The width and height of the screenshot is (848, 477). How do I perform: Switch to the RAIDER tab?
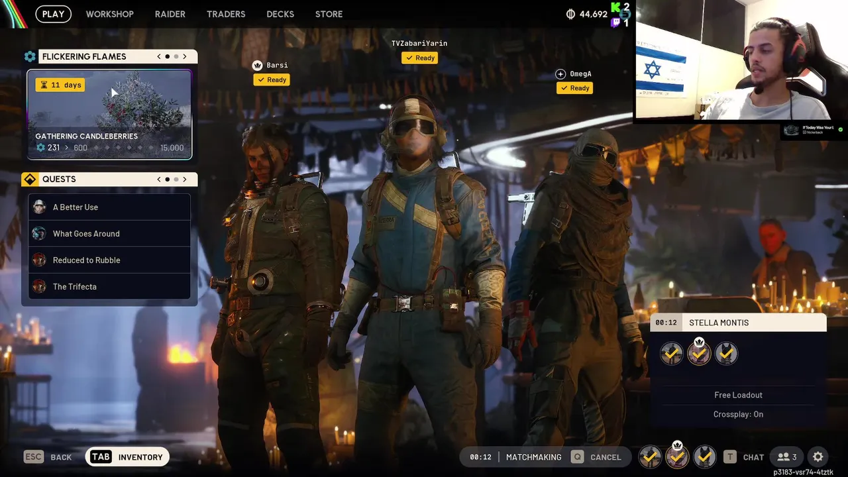[x=170, y=14]
